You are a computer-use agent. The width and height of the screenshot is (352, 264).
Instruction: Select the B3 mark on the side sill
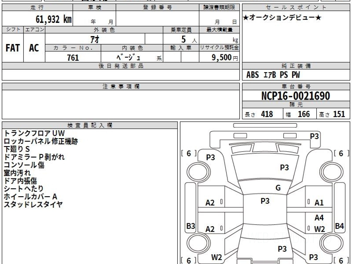click(x=191, y=226)
